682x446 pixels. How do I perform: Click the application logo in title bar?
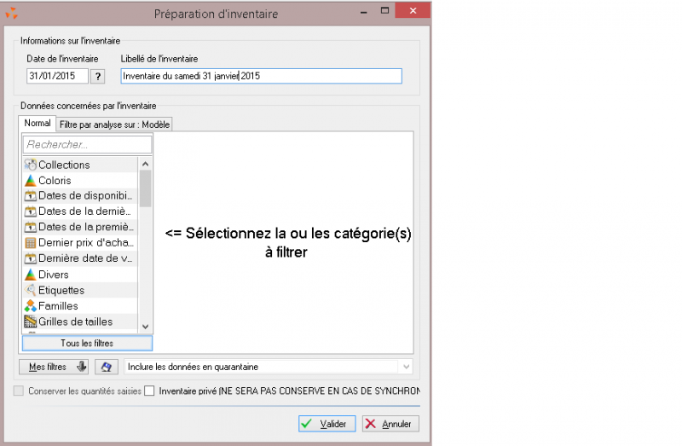coord(11,14)
